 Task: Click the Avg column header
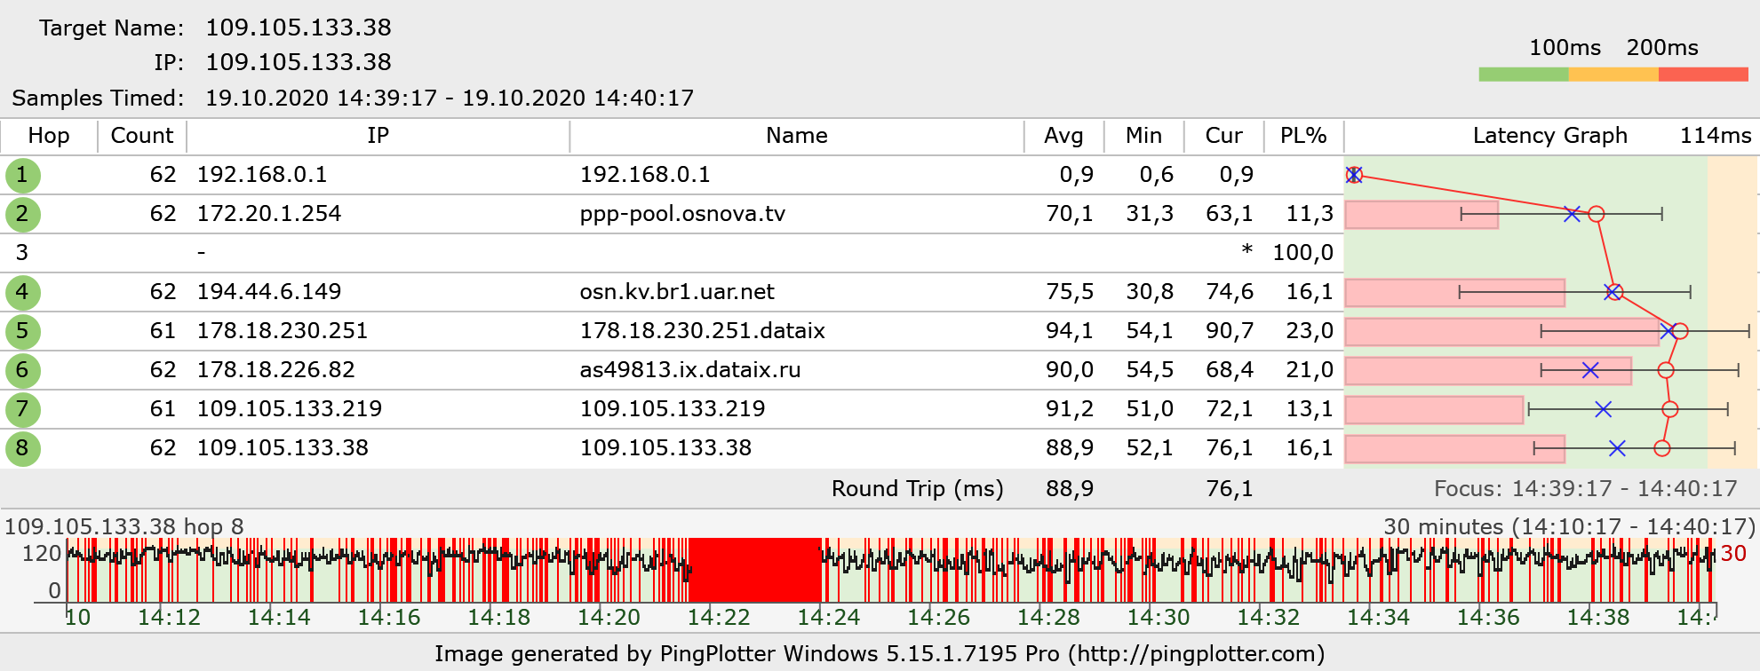coord(1063,136)
